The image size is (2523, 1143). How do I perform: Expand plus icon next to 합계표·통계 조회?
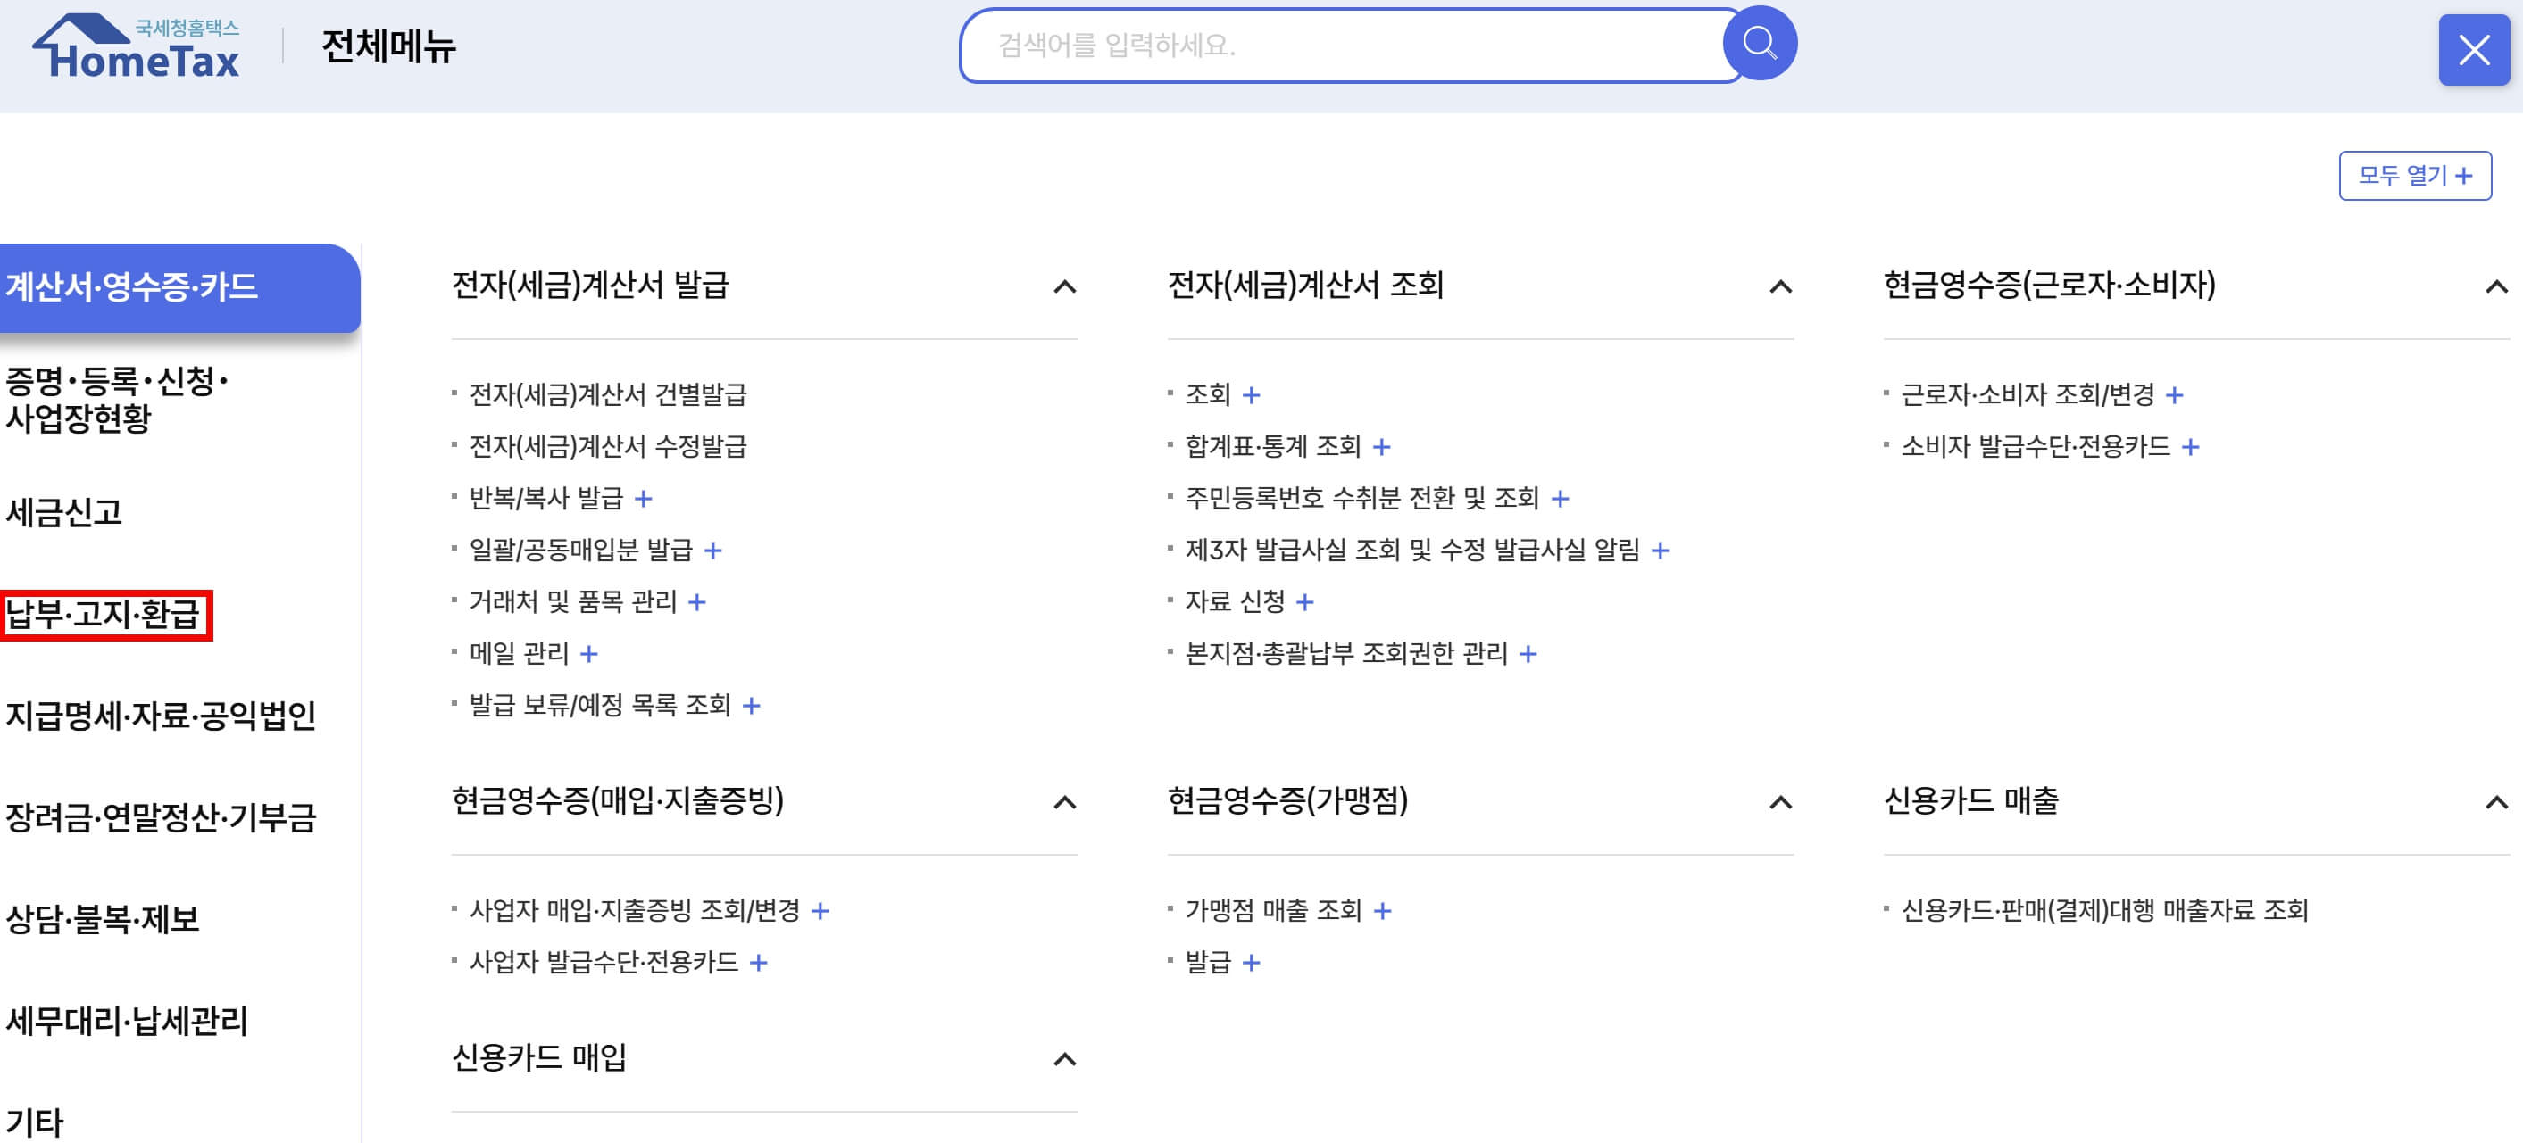[x=1381, y=447]
